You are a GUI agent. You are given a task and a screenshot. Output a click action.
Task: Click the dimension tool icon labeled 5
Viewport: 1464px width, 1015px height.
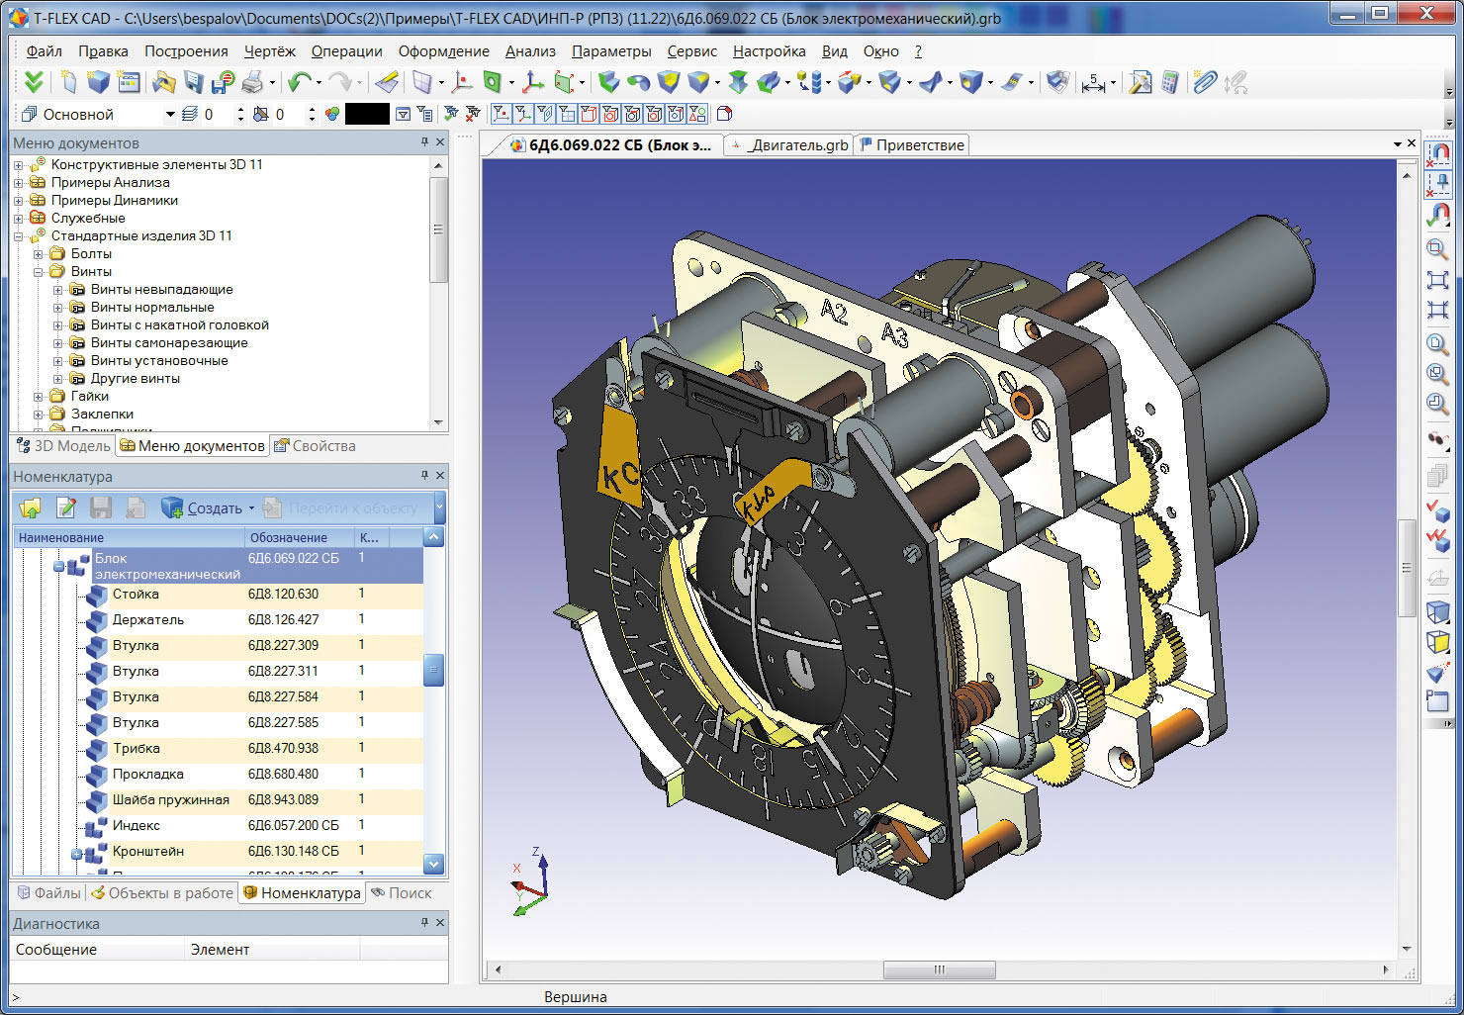point(1093,83)
